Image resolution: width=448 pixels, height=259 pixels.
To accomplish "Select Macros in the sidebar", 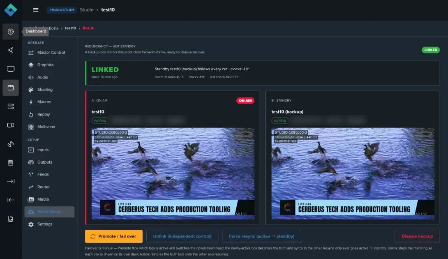I will pyautogui.click(x=49, y=102).
